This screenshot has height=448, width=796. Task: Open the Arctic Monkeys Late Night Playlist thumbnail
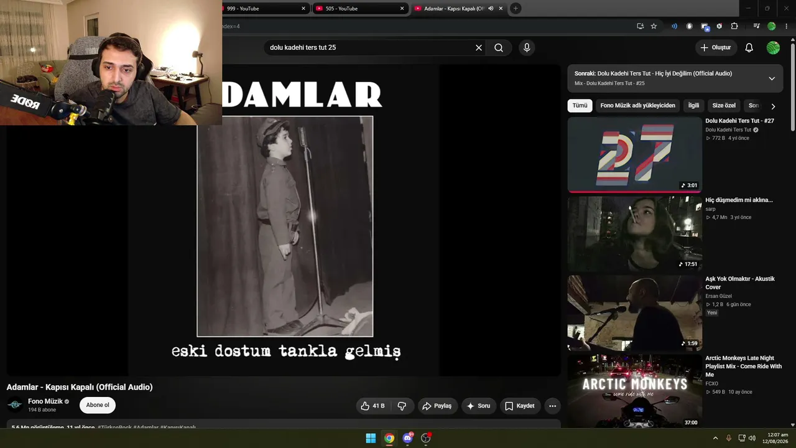click(x=634, y=392)
